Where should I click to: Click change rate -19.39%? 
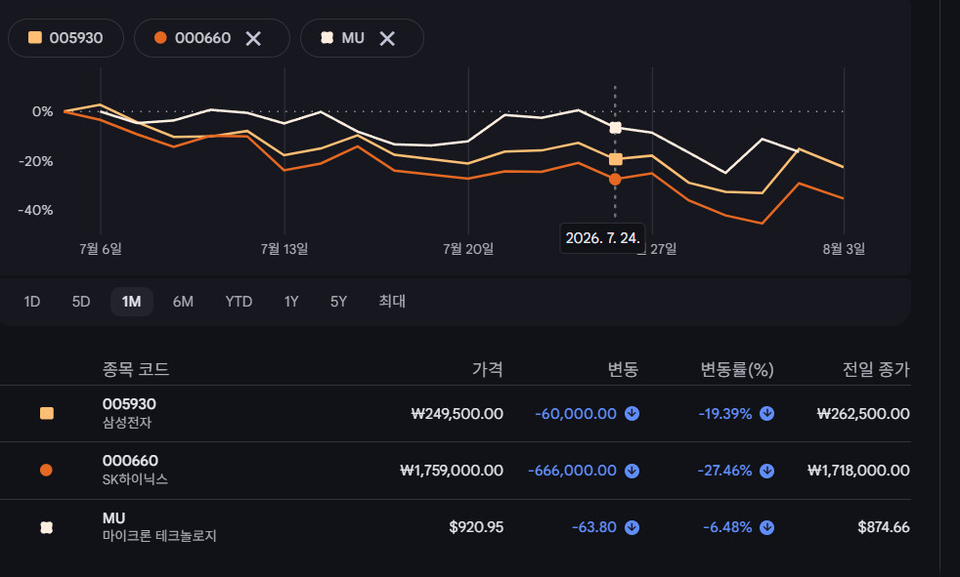725,414
